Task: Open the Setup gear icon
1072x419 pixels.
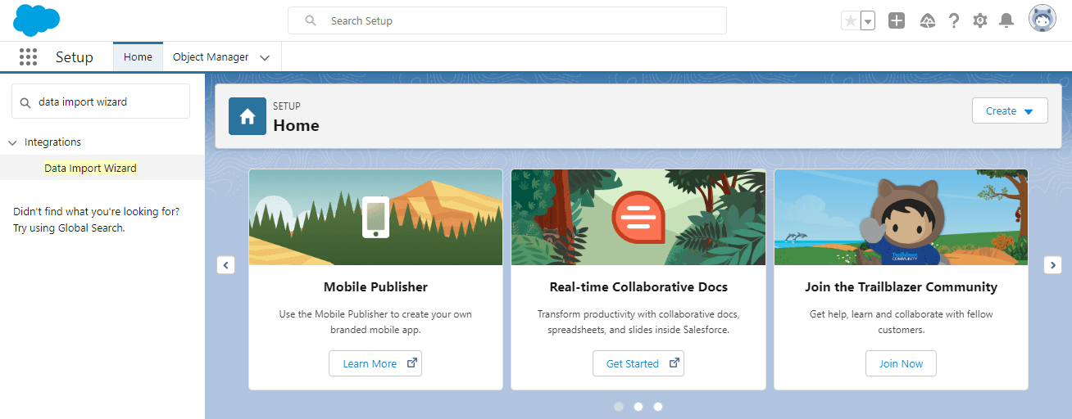Action: pyautogui.click(x=980, y=21)
